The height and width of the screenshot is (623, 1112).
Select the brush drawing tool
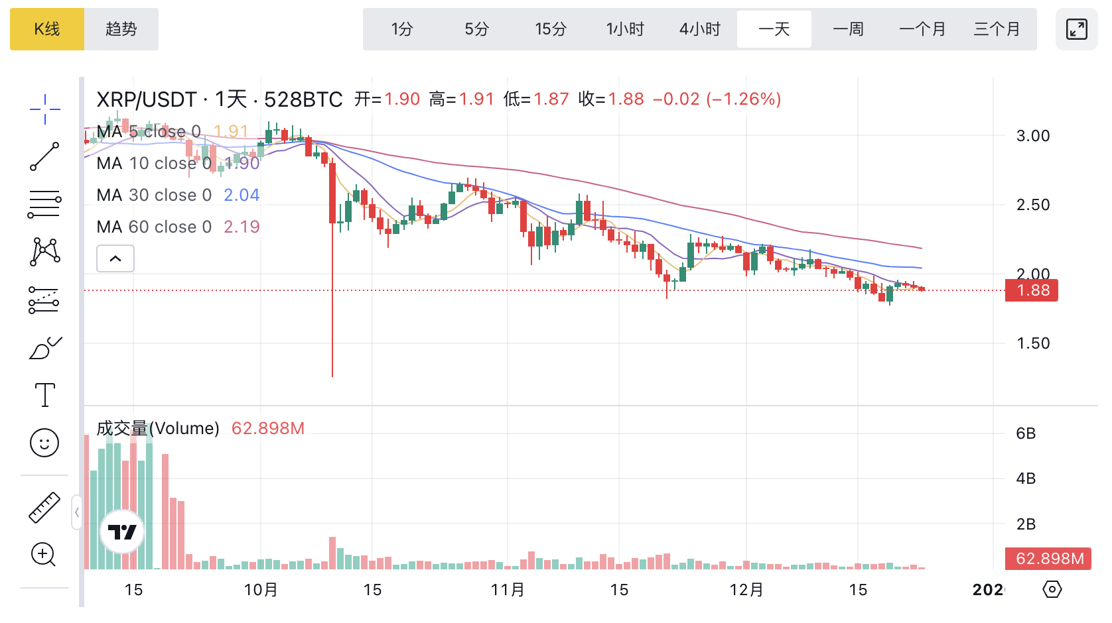[x=44, y=347]
